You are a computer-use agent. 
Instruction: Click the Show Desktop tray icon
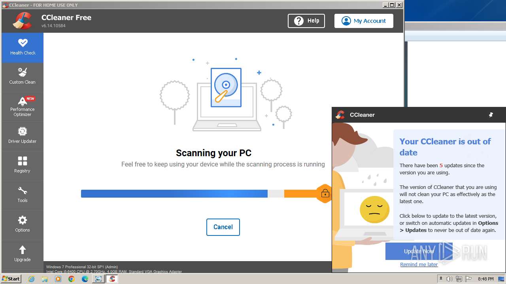coord(502,279)
